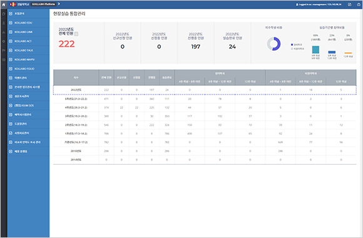Select the base-year (16.3~17.2) row label

[76, 142]
